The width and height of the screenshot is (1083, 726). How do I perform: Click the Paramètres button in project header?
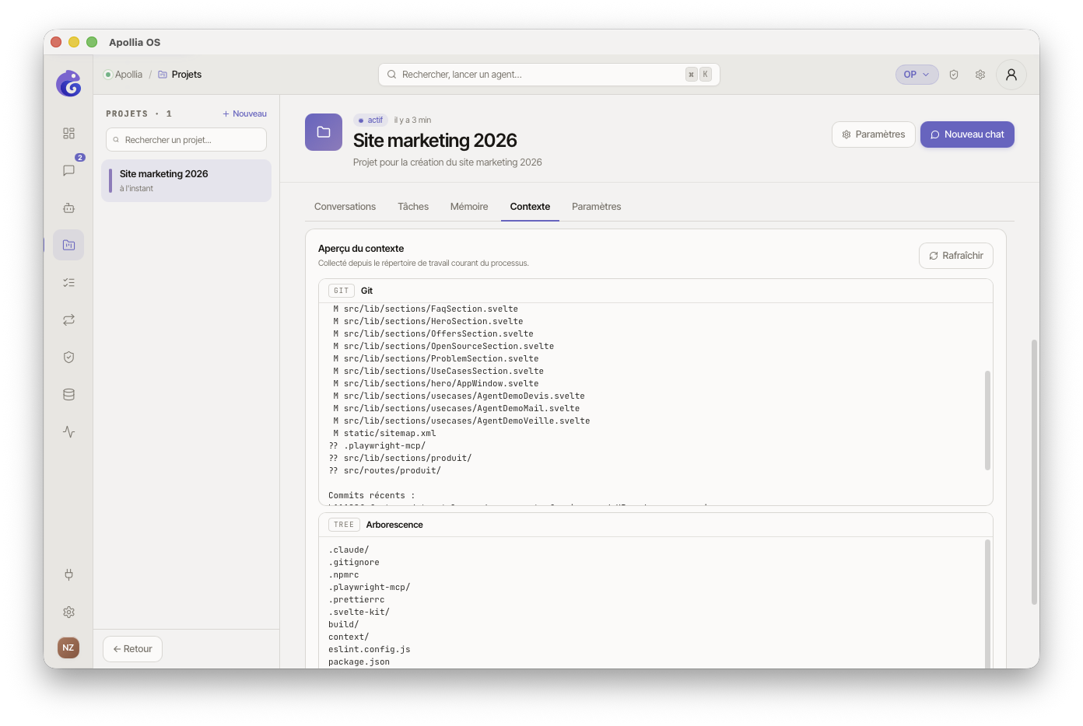coord(874,134)
